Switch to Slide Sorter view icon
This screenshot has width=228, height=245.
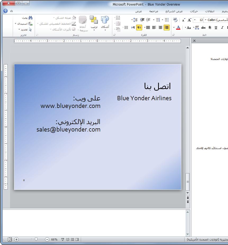(x=72, y=239)
